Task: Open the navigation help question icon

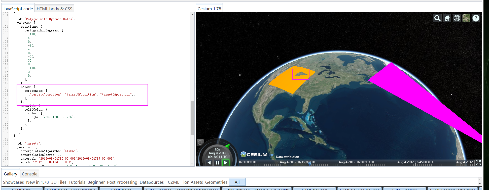Action: pos(476,18)
